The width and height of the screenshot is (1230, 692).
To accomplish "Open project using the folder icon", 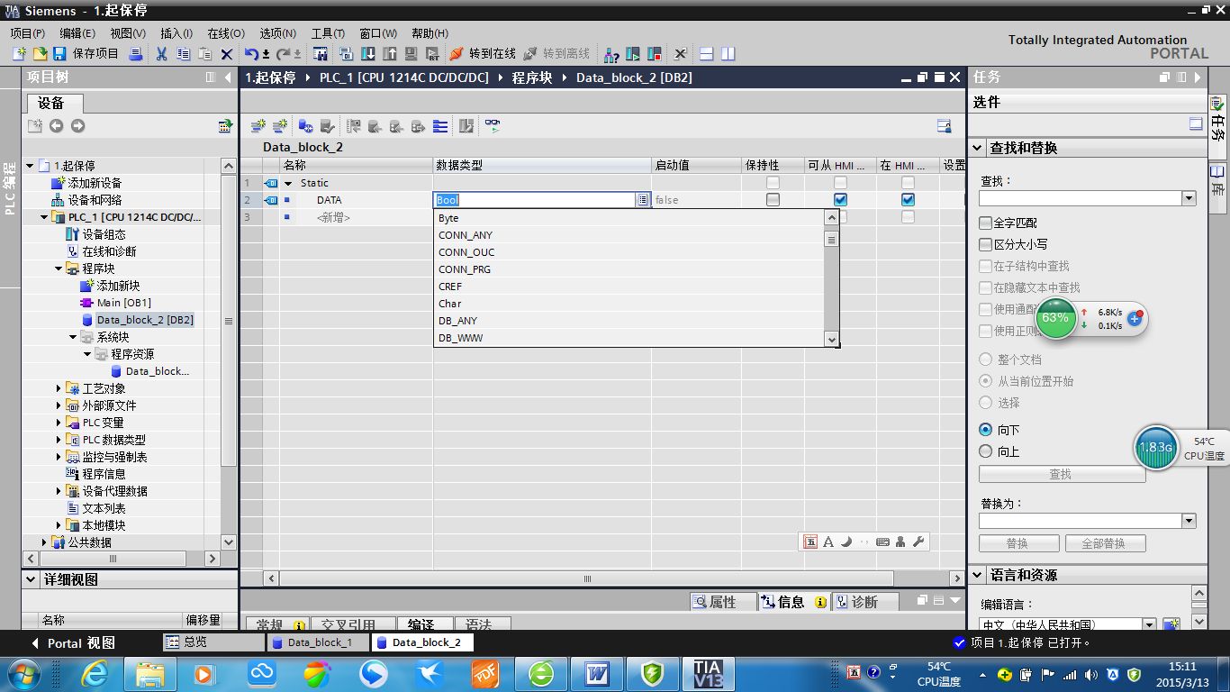I will [40, 54].
